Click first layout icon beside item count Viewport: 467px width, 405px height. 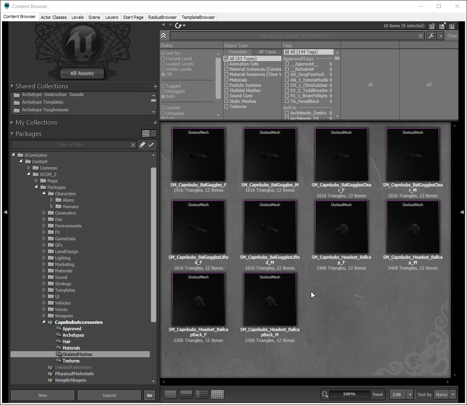pos(432,26)
